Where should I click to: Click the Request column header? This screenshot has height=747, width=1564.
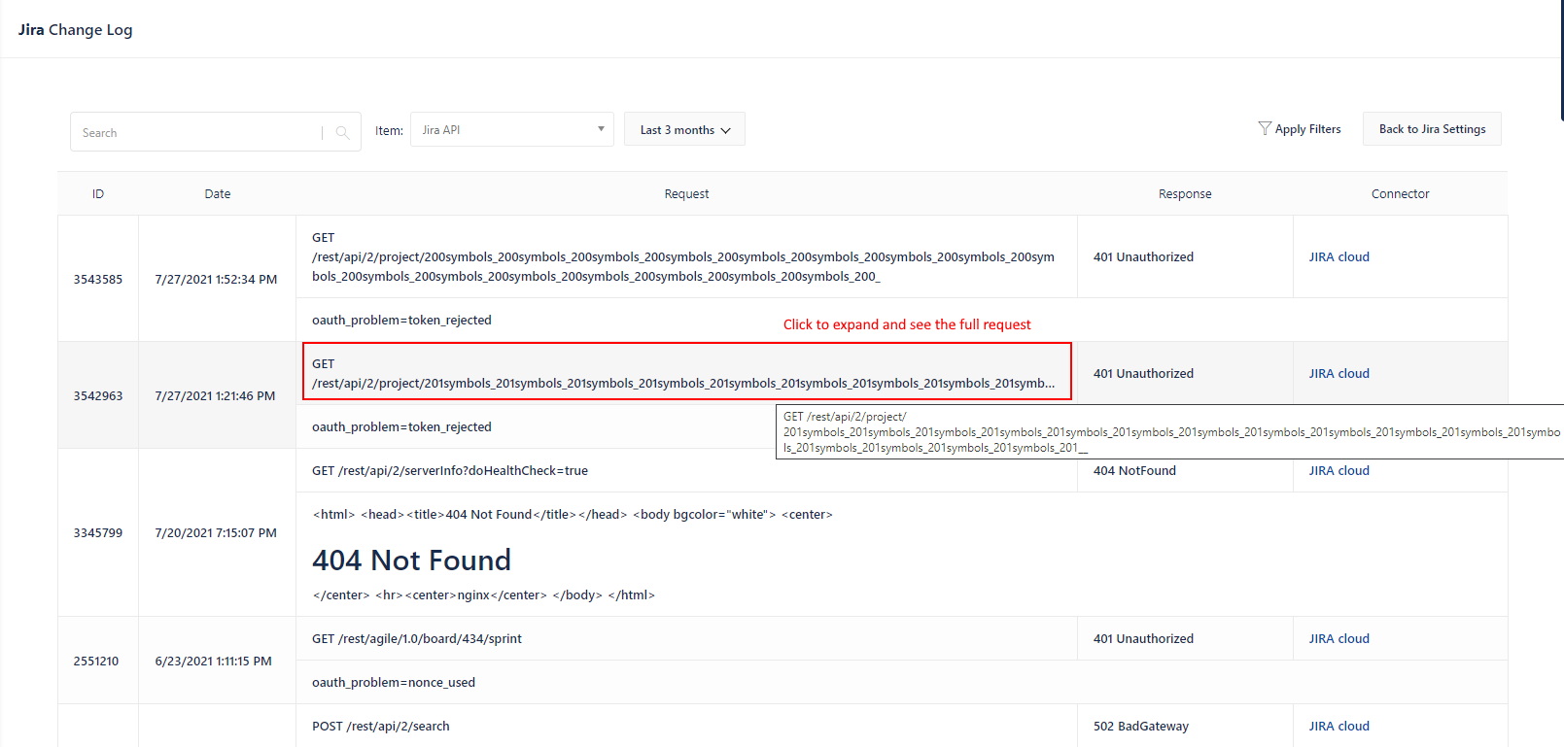[x=686, y=194]
